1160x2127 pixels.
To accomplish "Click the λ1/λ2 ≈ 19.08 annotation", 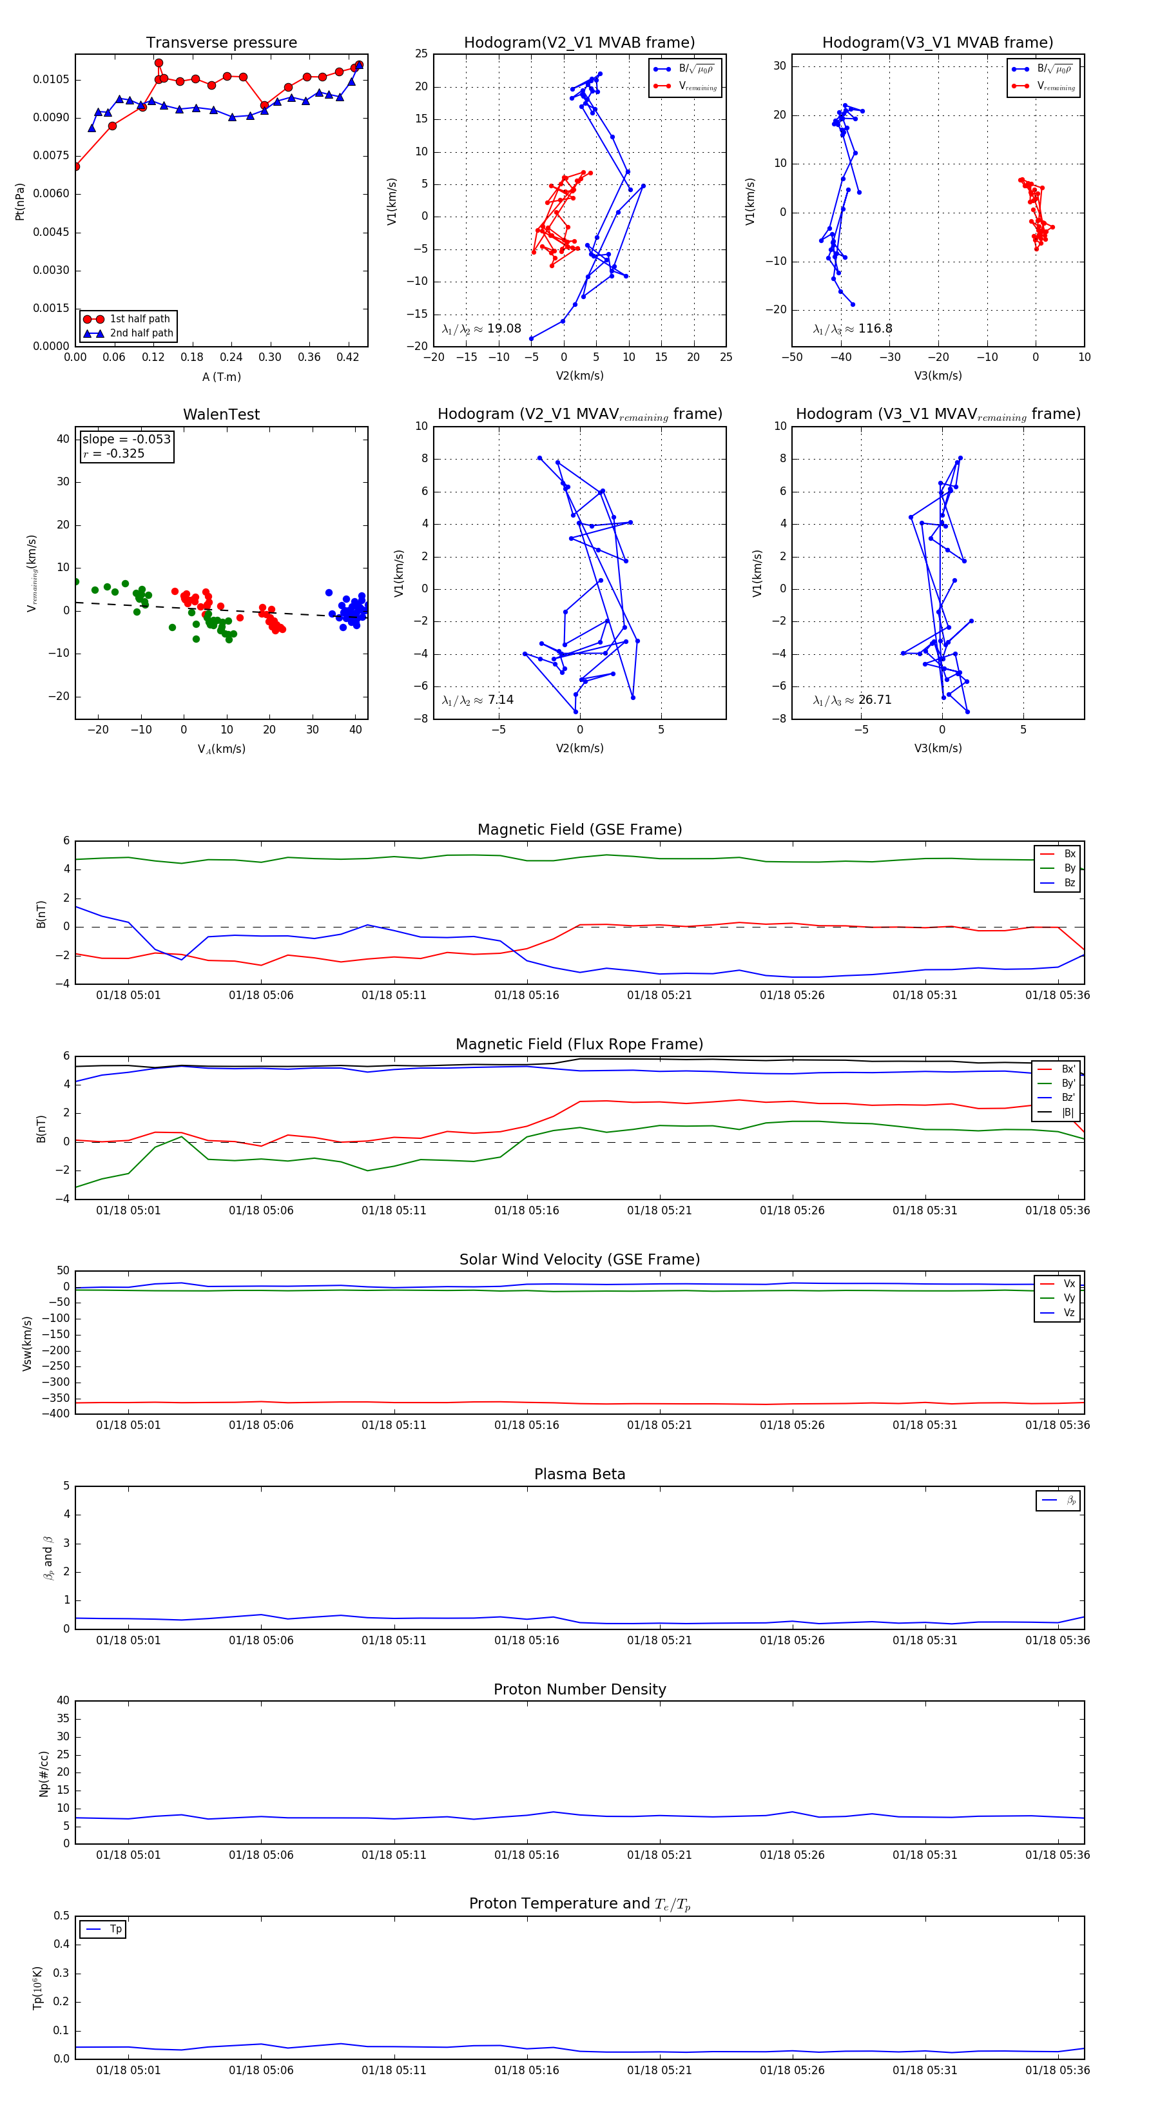I will pos(481,329).
